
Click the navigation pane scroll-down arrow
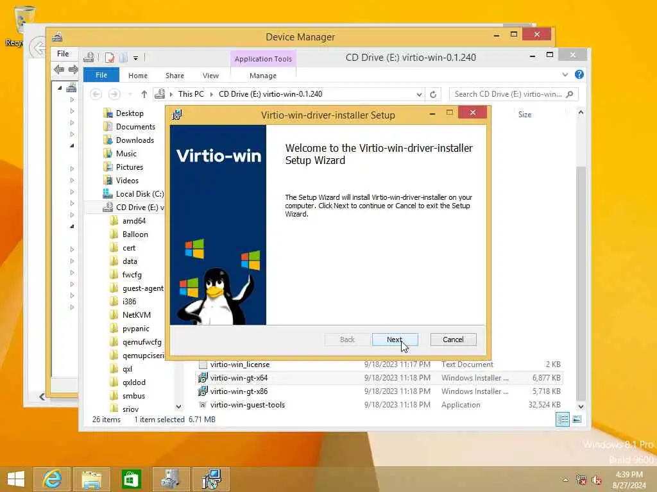178,406
